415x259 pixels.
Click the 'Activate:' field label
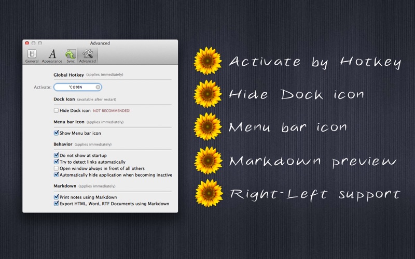pos(43,87)
